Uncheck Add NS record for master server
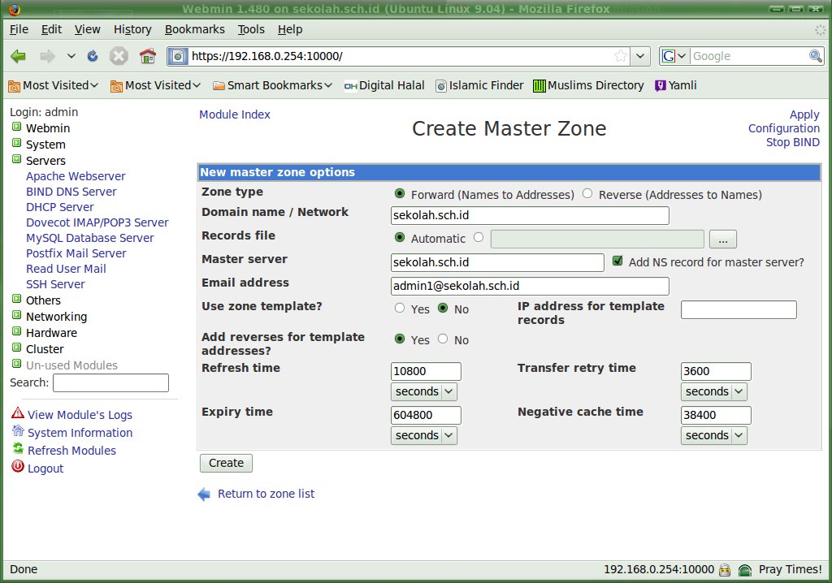 tap(617, 261)
